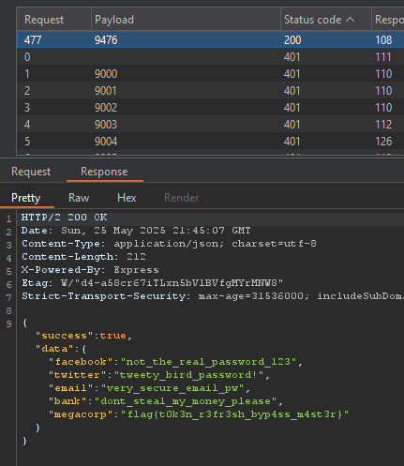Click the bank password value

[186, 401]
